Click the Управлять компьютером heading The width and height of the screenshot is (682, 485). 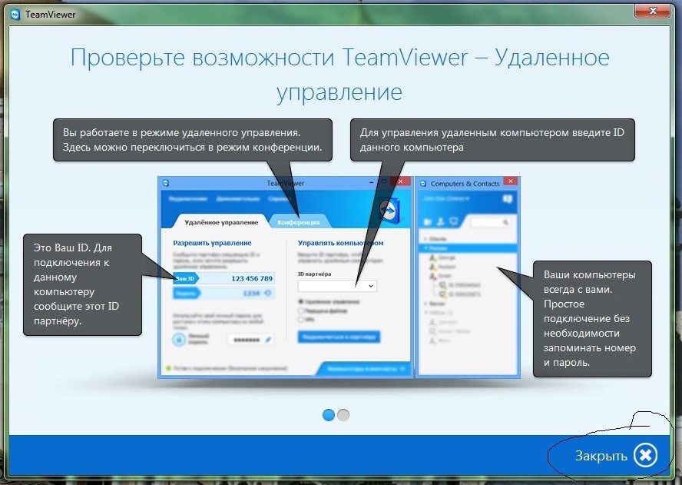[340, 243]
